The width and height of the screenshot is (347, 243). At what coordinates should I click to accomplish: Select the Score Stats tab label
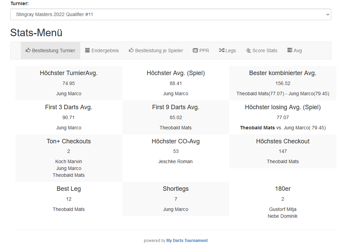pos(265,51)
